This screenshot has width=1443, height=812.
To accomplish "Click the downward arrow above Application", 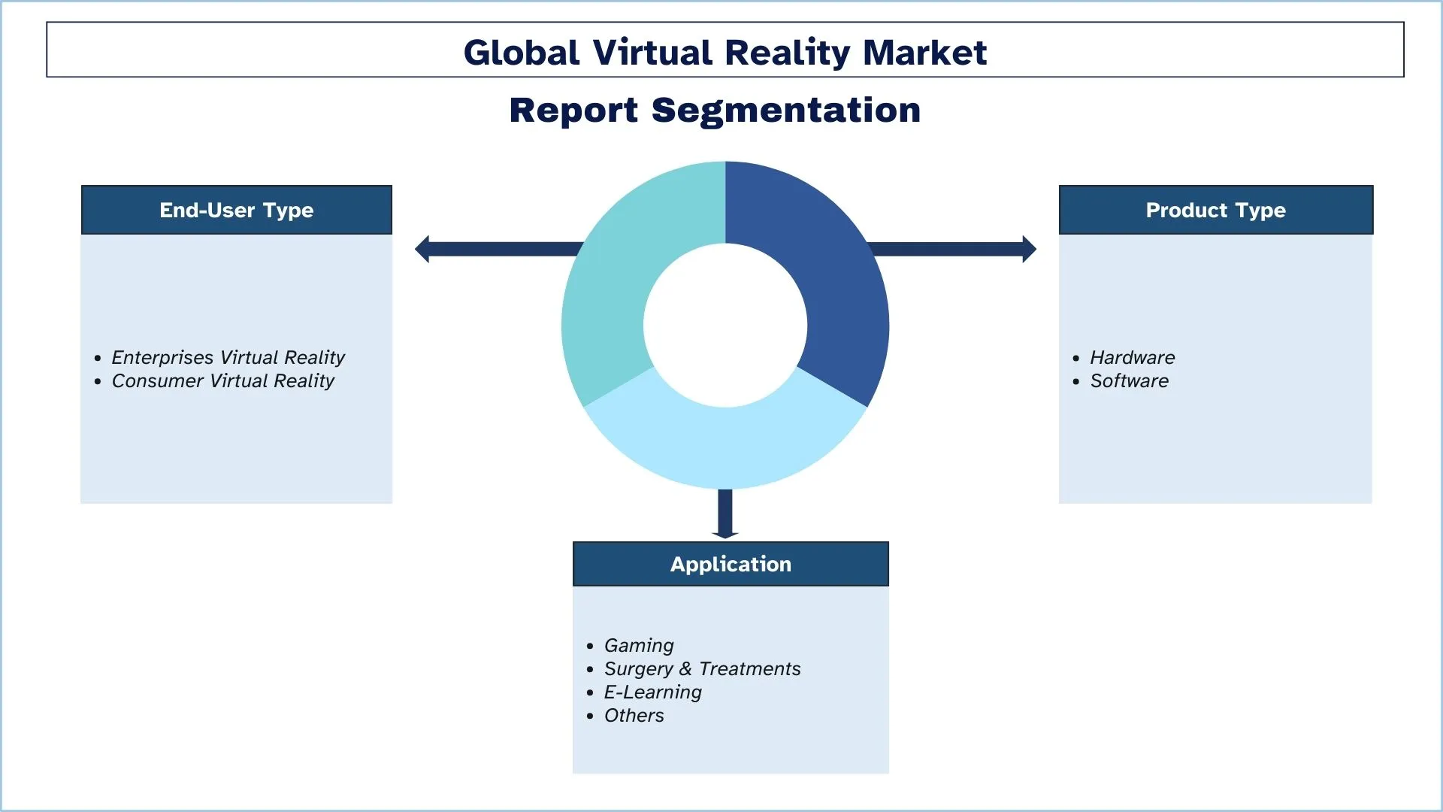I will tap(725, 514).
